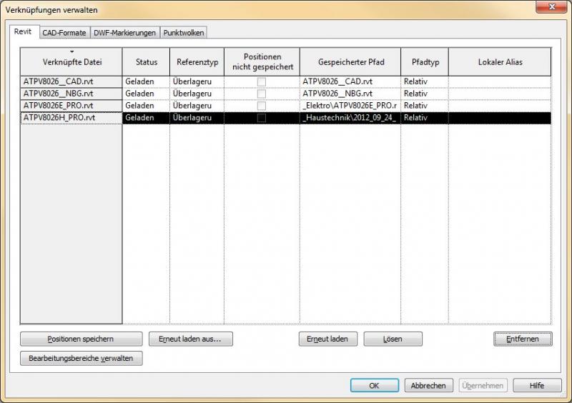Switch to the CAD-Formate tab
Image resolution: width=572 pixels, height=403 pixels.
[x=64, y=33]
